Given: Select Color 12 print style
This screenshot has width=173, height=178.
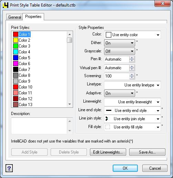Looking at the screenshot, I should click(26, 99).
